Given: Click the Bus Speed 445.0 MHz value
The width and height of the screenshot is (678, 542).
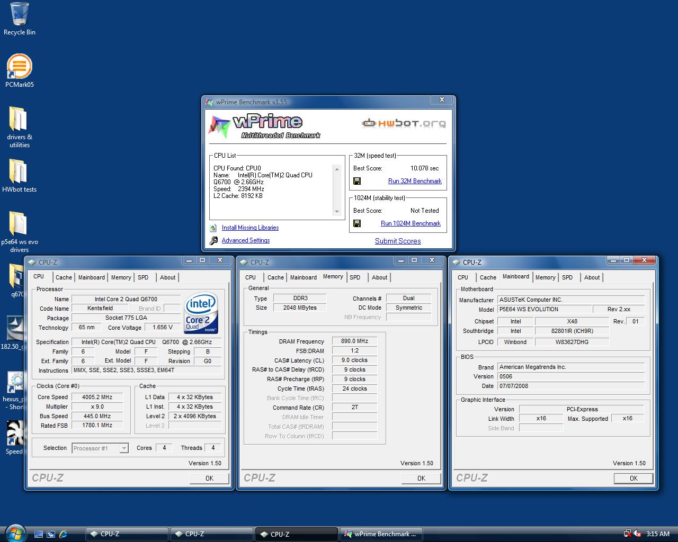Looking at the screenshot, I should pyautogui.click(x=97, y=416).
